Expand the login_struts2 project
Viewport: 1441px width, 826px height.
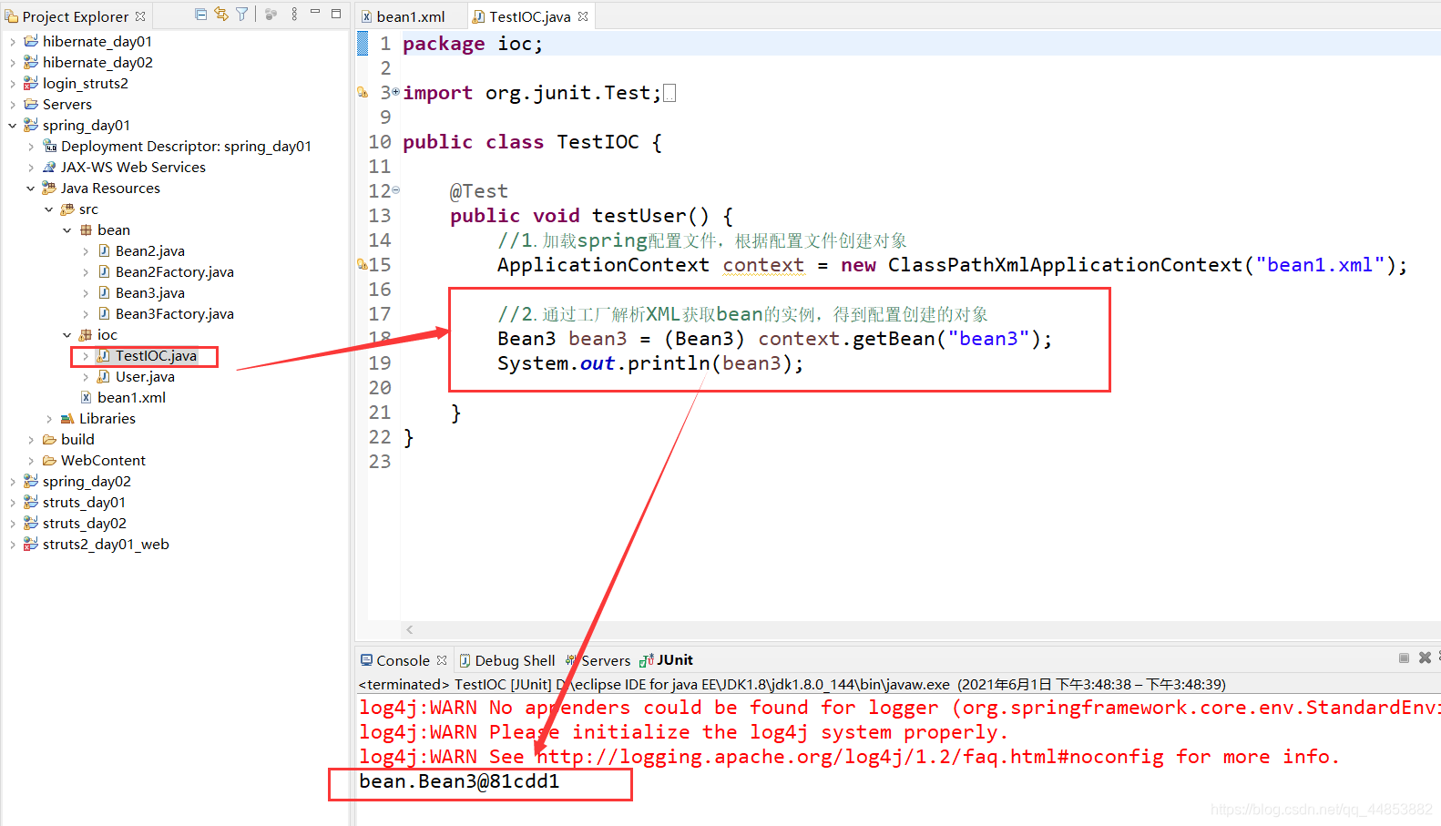(x=12, y=84)
